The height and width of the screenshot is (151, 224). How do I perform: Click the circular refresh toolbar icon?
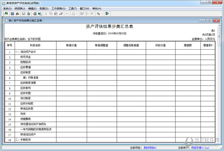click(29, 14)
